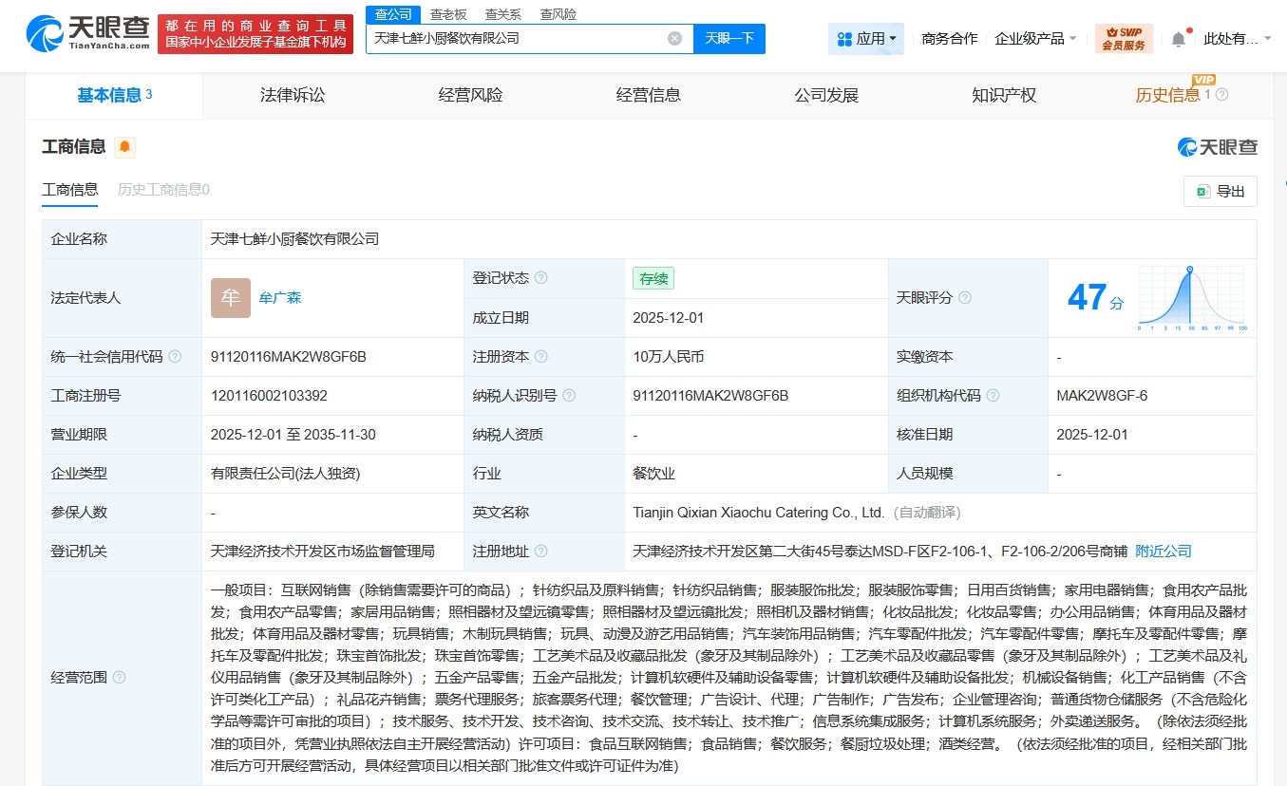Image resolution: width=1287 pixels, height=786 pixels.
Task: Click the help icon next to 登记状态
Action: click(540, 277)
